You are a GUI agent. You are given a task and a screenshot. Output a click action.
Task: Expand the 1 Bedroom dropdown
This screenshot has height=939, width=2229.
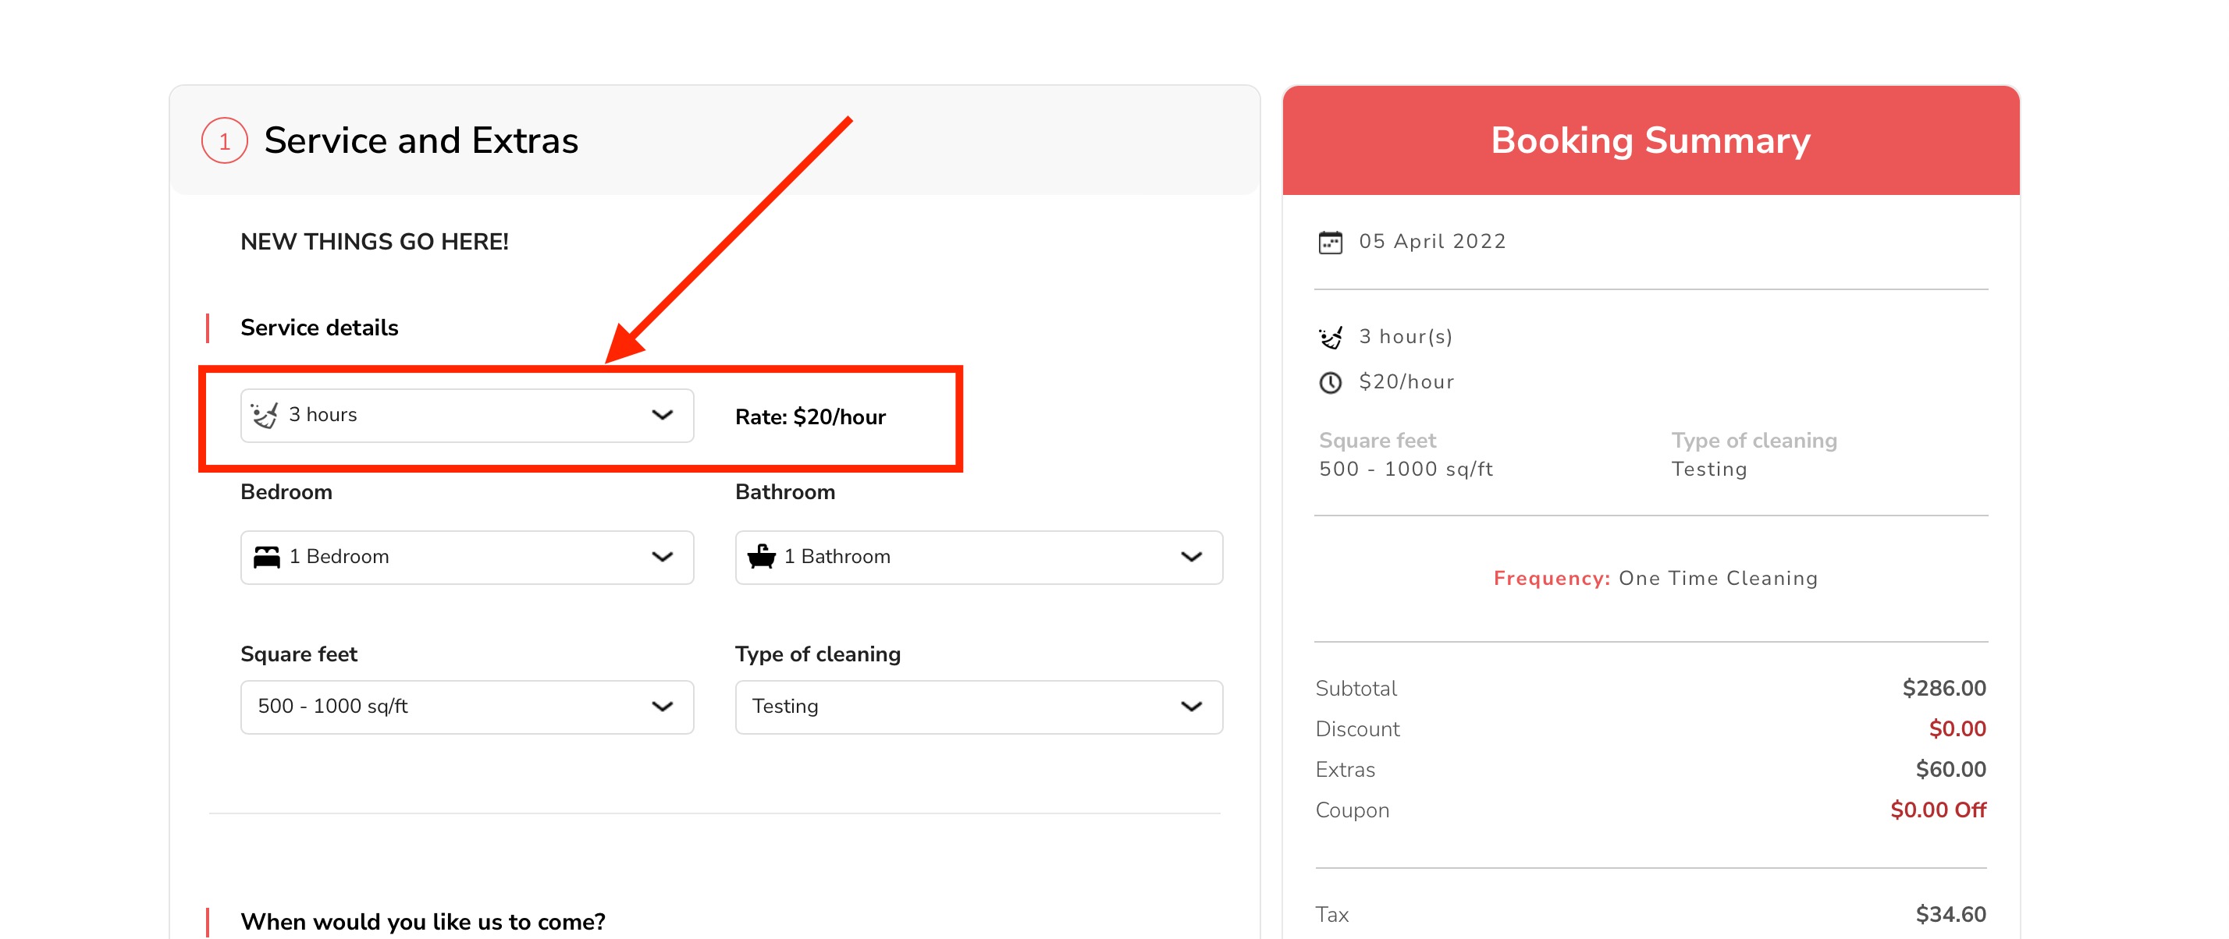point(467,557)
